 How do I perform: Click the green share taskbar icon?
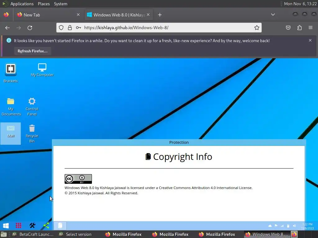click(46, 226)
